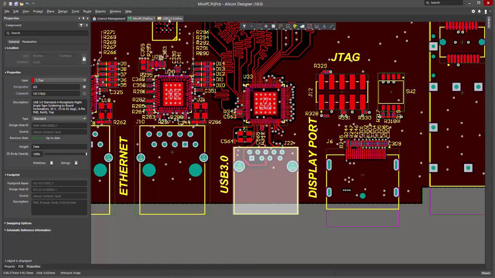Click the Properties panel Search field

[x=46, y=33]
